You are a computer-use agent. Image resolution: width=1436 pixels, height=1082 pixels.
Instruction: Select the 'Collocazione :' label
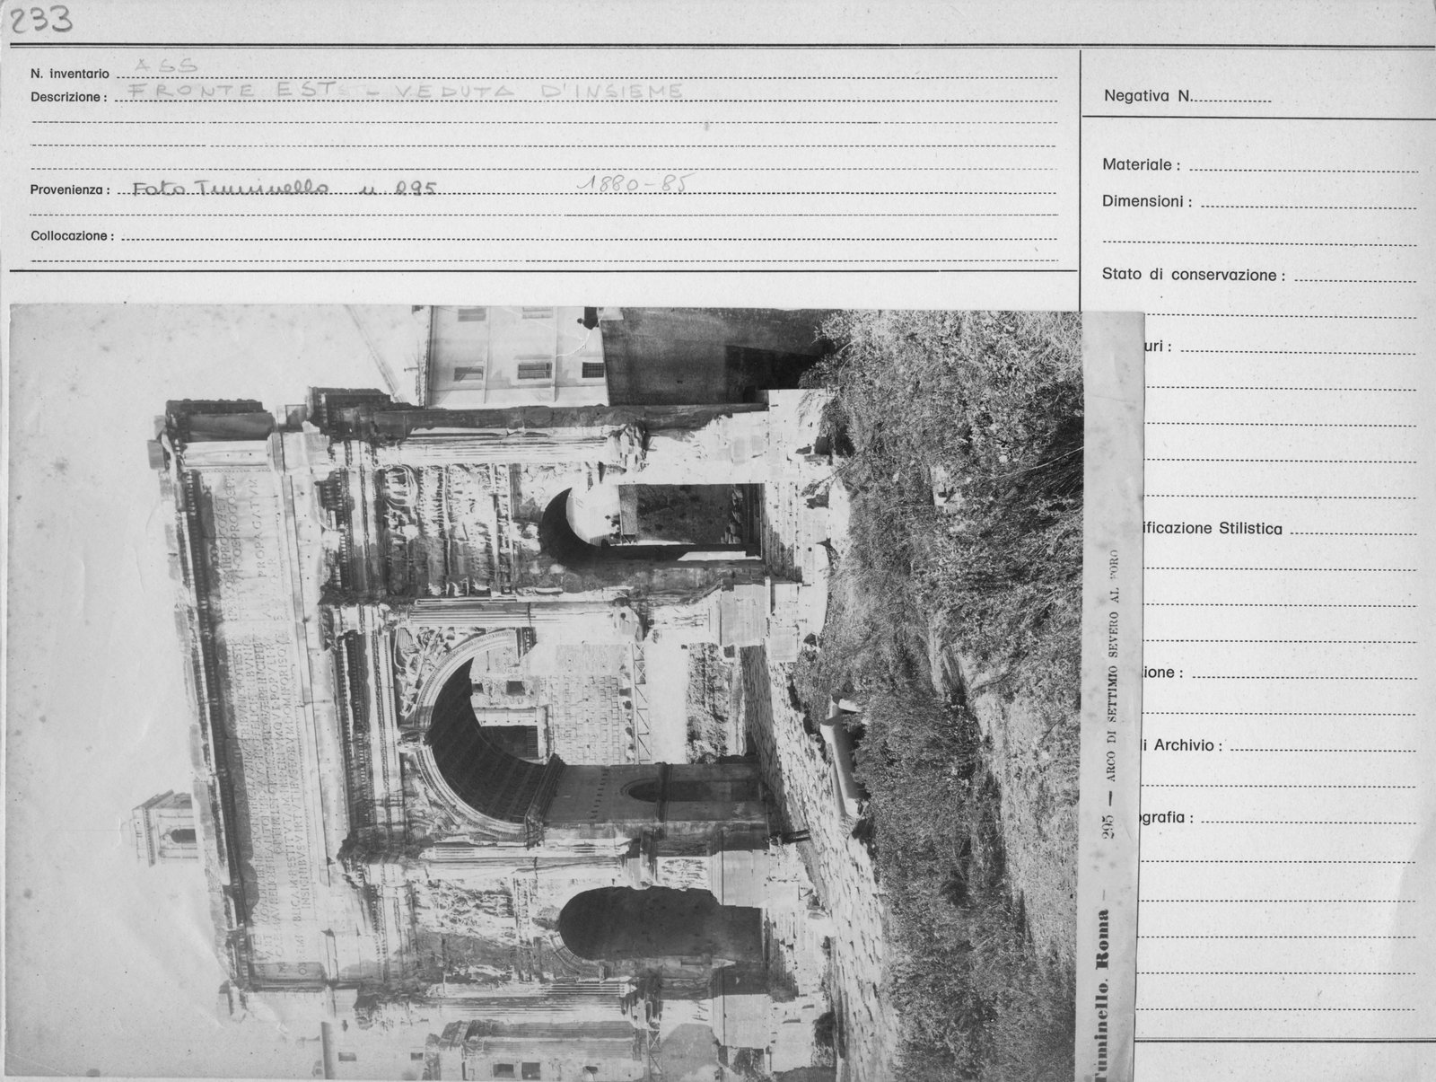tap(73, 236)
